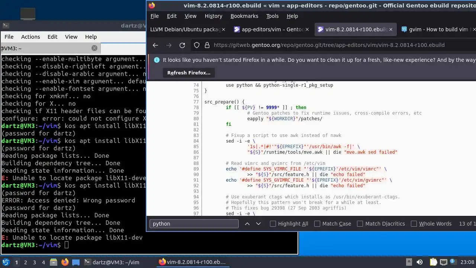This screenshot has height=268, width=476.
Task: Find next match with the down arrow
Action: pos(258,224)
